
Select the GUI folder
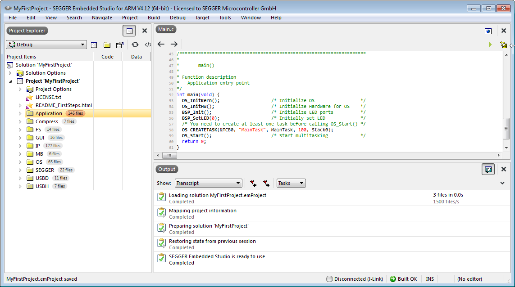coord(40,138)
